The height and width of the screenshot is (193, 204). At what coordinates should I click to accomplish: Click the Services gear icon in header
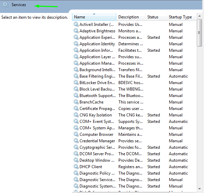pyautogui.click(x=6, y=5)
